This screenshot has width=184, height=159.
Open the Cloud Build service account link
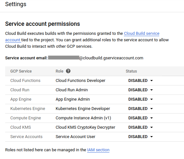point(142,34)
